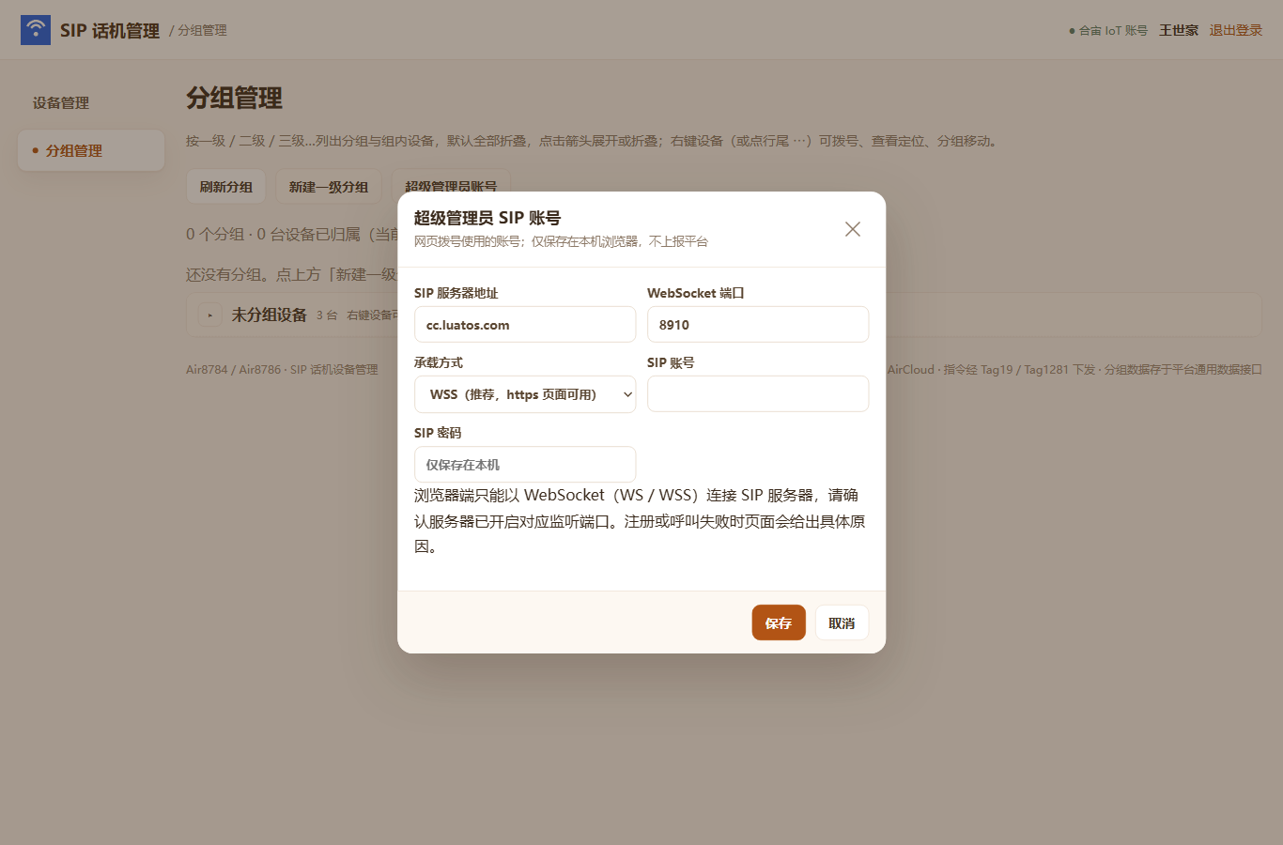
Task: Click the 未分组设备 row label
Action: [270, 315]
